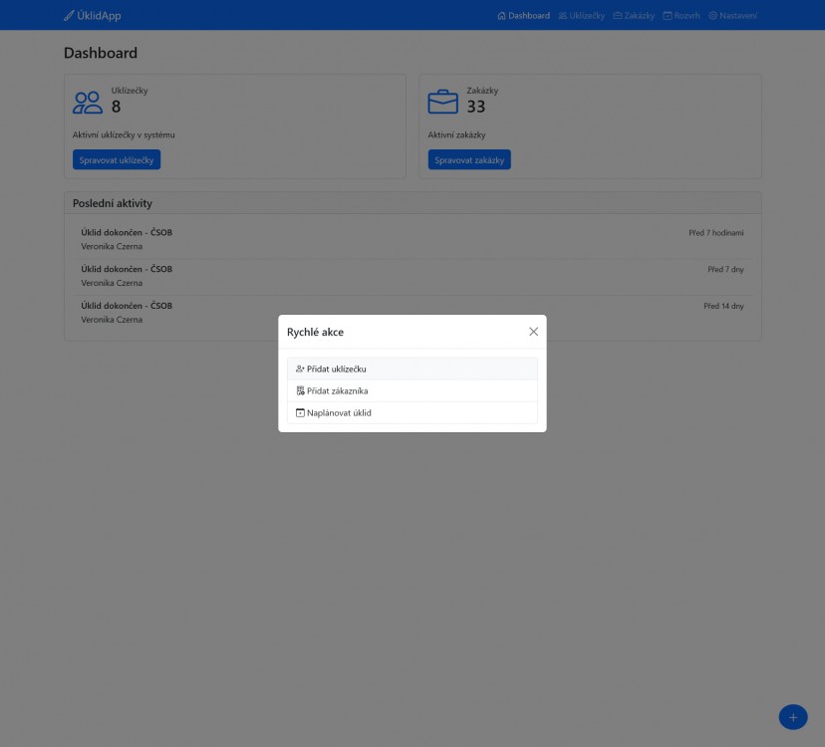Select the activity dated Před 14 dny
This screenshot has width=825, height=747.
[412, 313]
